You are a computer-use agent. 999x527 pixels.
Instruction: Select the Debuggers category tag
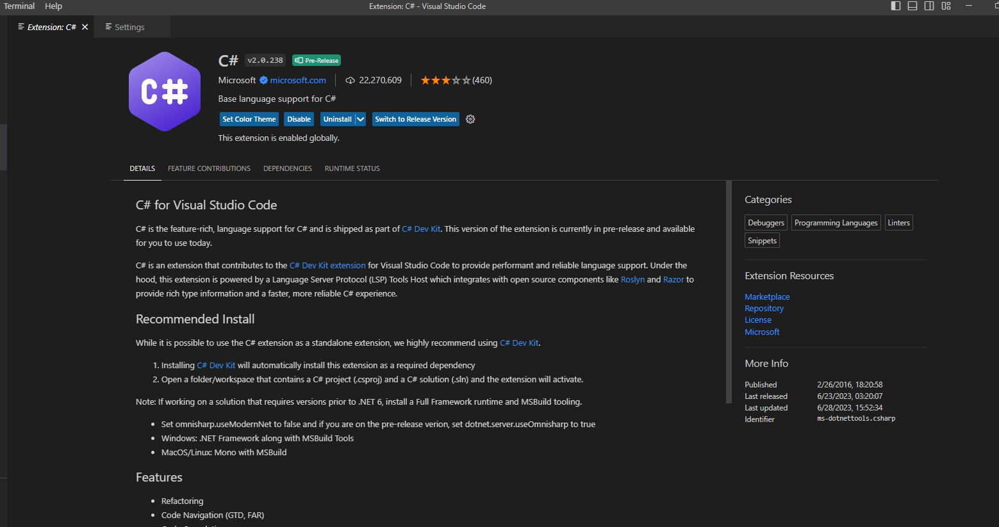(x=766, y=223)
